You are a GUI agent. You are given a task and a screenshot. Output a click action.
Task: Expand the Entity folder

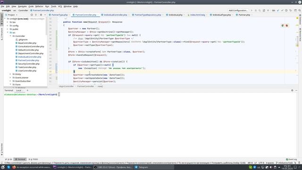[x=10, y=74]
